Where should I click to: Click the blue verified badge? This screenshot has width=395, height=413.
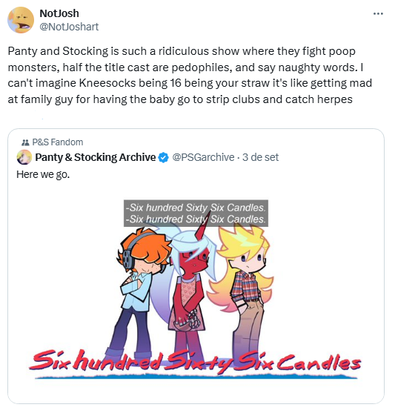click(x=164, y=157)
